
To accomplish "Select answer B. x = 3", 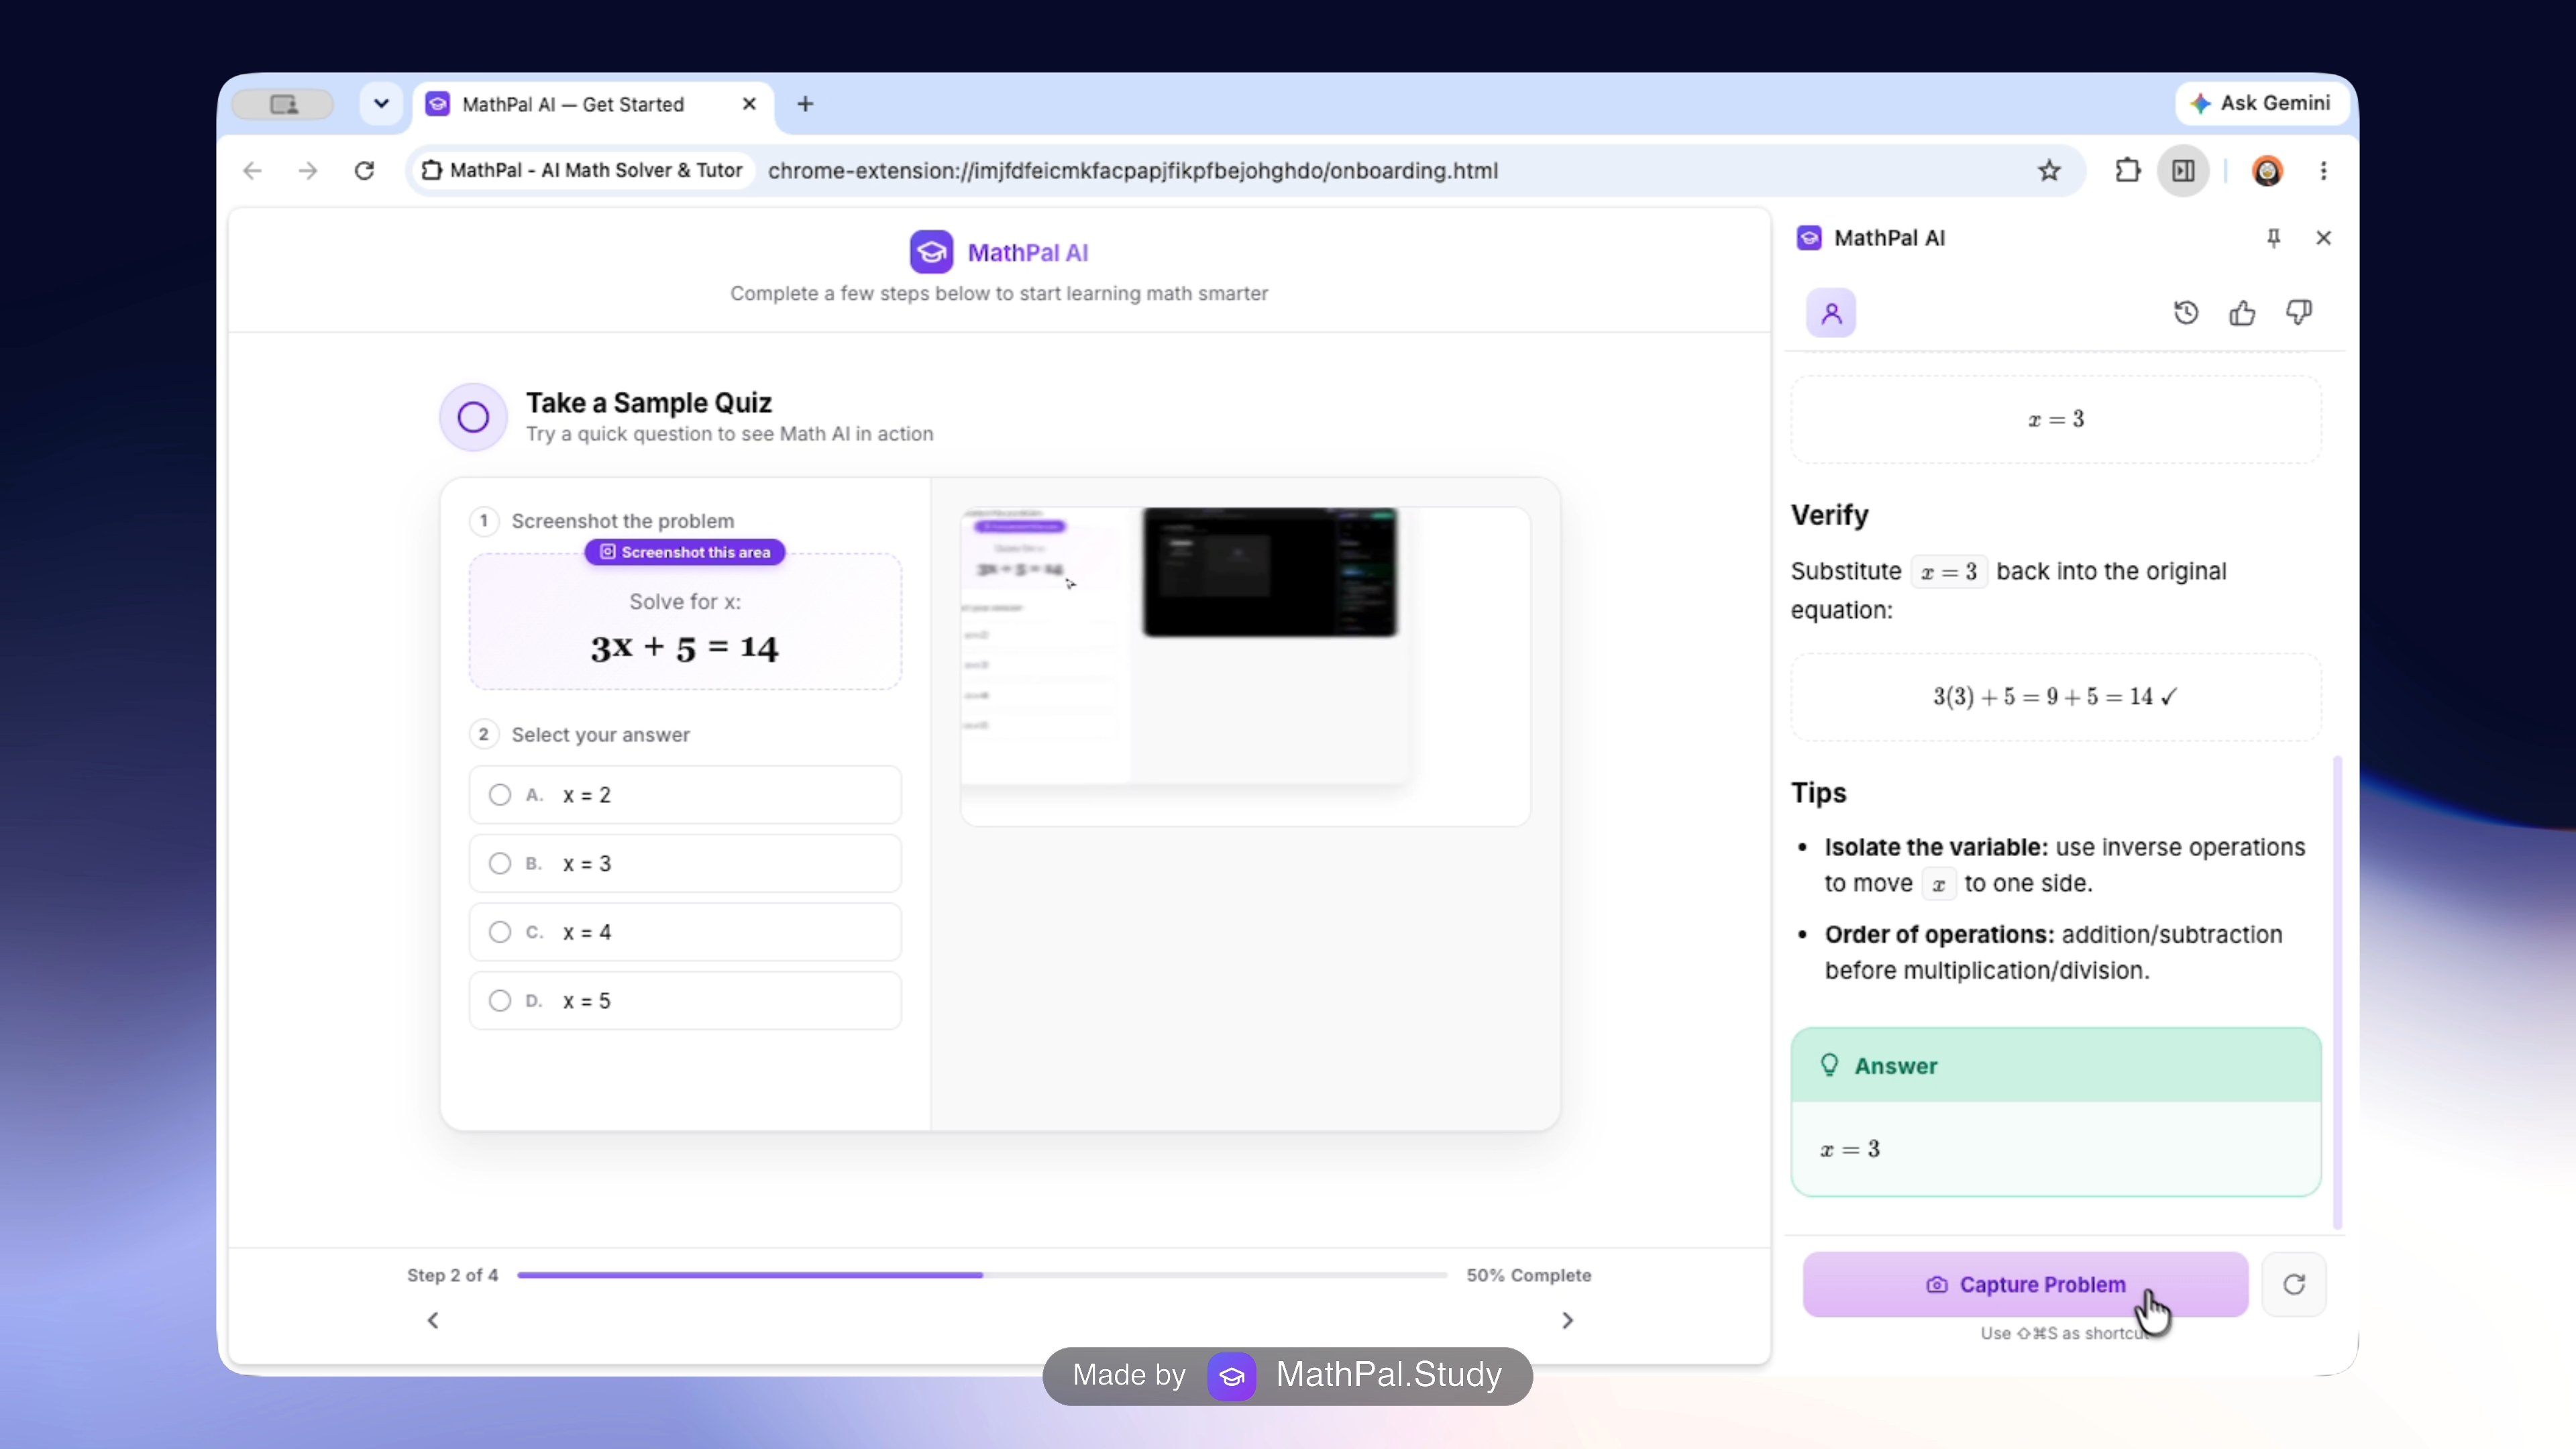I will click(685, 863).
